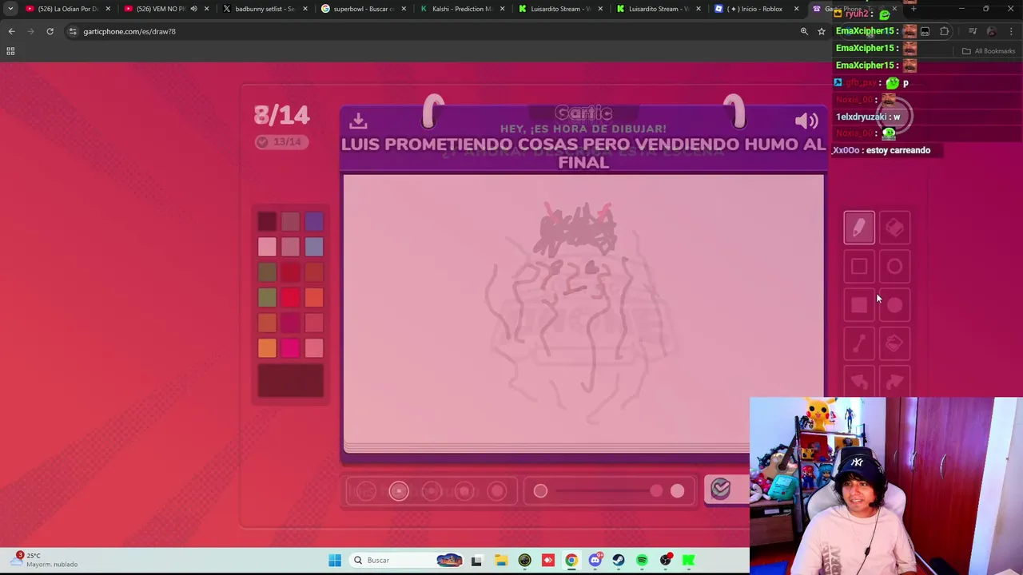
Task: Open the All Bookmarks folder
Action: pos(989,51)
